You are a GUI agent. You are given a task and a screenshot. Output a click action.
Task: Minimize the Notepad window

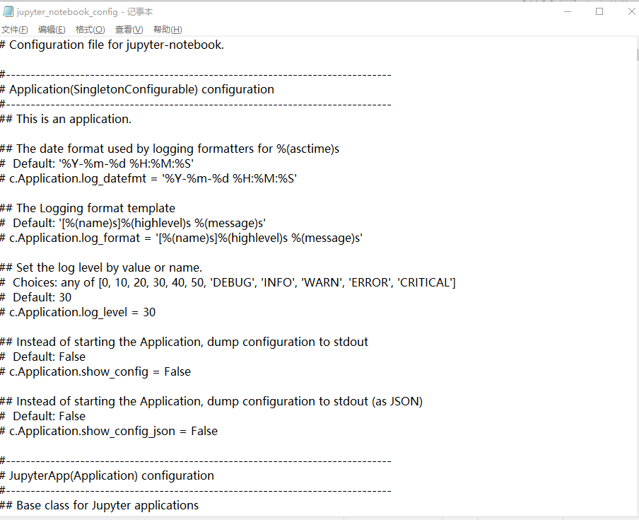point(568,11)
